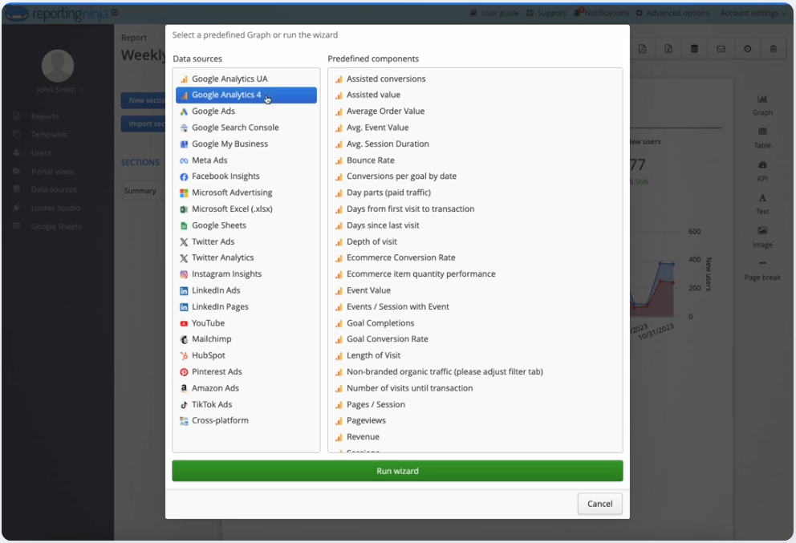Choose Instagram Insights data source
The image size is (796, 543).
246,274
